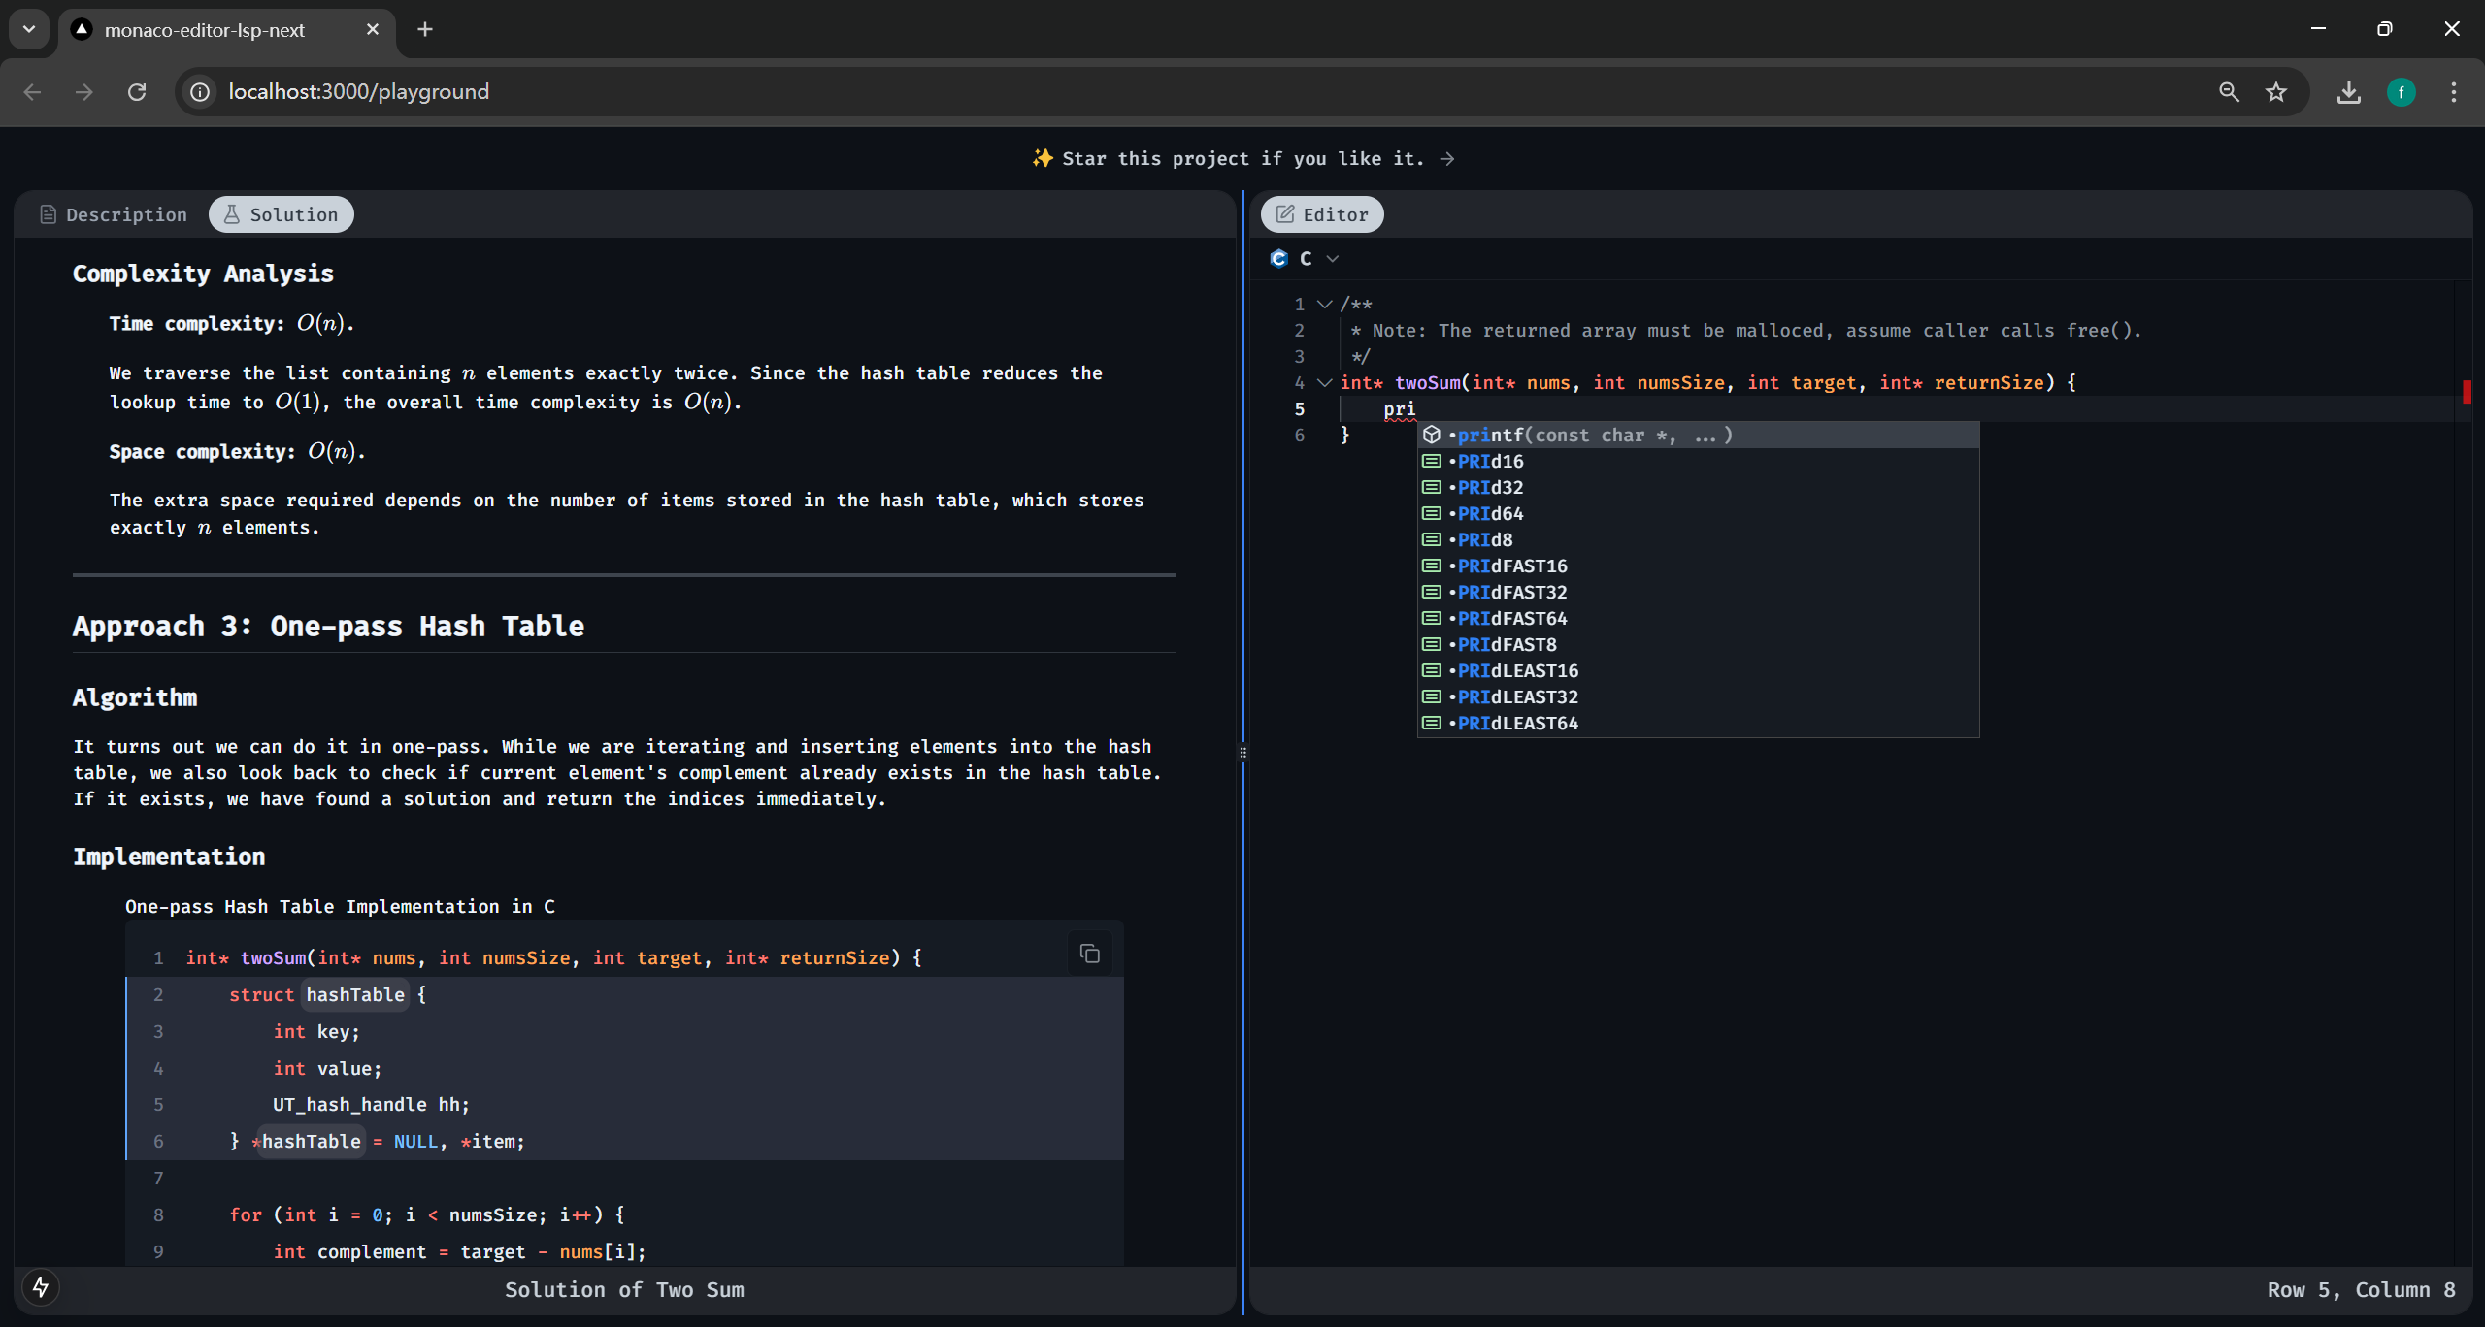
Task: Choose printf from autocomplete suggestions
Action: 1592,436
